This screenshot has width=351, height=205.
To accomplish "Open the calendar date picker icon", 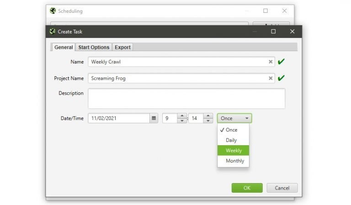I will [154, 118].
